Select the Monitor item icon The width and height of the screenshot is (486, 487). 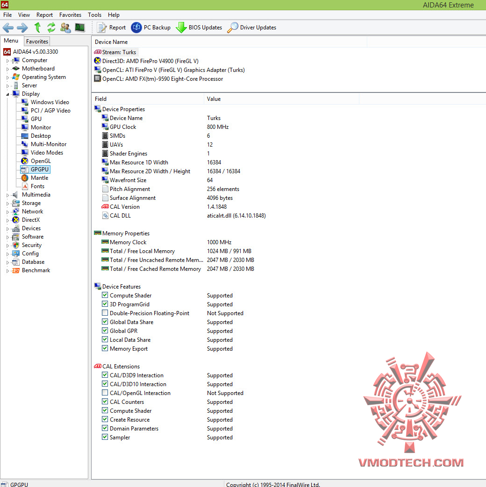click(x=25, y=127)
